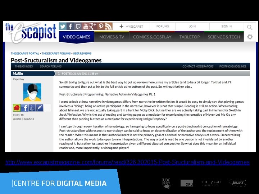
Task: Click the UBC logo in footer
Action: click(166, 183)
